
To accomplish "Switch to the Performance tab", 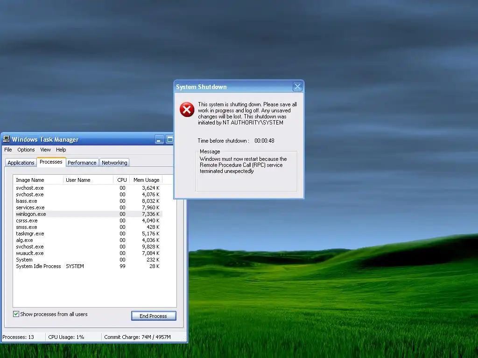I will (82, 163).
